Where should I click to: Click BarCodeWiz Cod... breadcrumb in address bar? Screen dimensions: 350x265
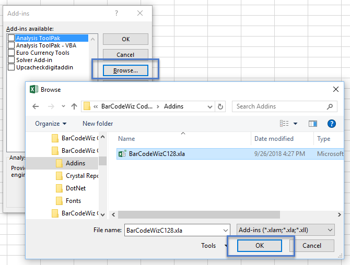(127, 106)
